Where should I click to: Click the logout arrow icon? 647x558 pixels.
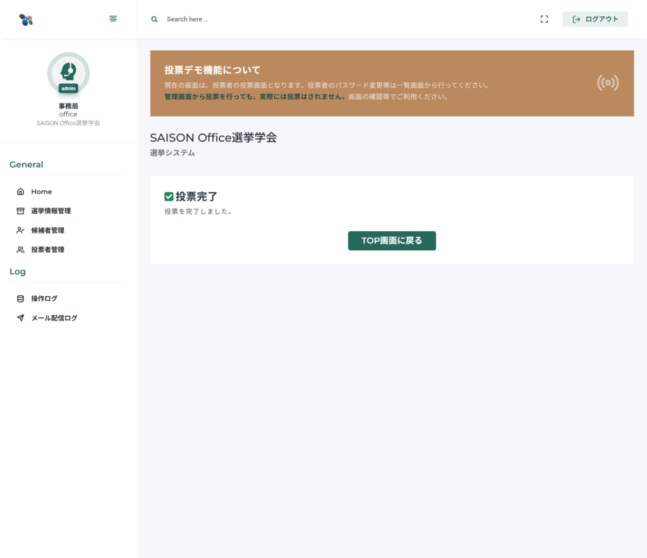pos(576,19)
